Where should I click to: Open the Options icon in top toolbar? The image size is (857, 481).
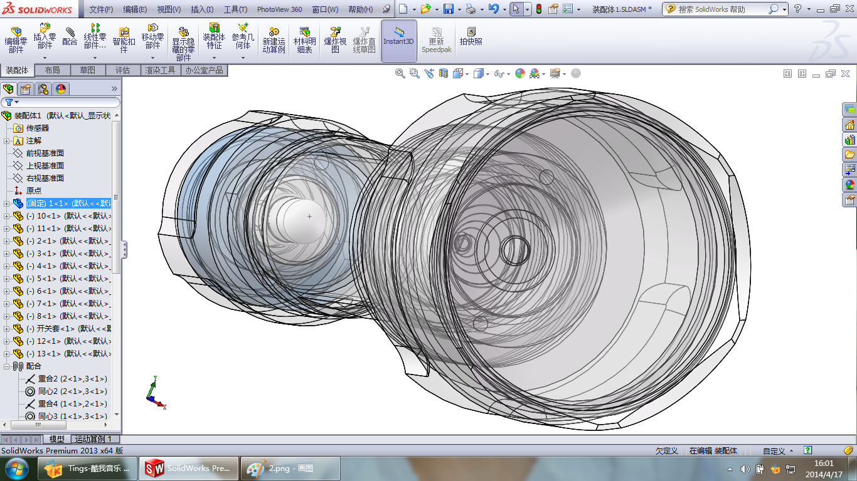click(568, 9)
